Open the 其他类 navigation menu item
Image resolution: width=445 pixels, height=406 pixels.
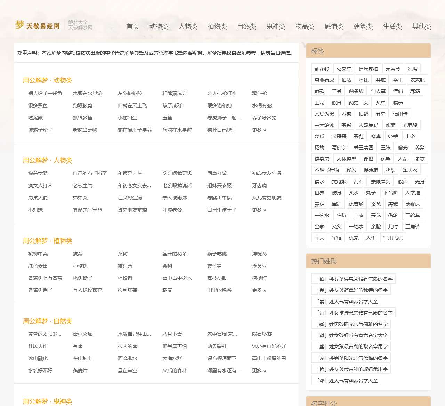[422, 26]
